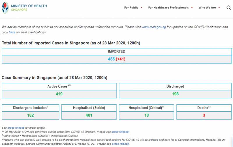Open site search with the magnifier icon
The image size is (233, 147).
click(x=229, y=8)
